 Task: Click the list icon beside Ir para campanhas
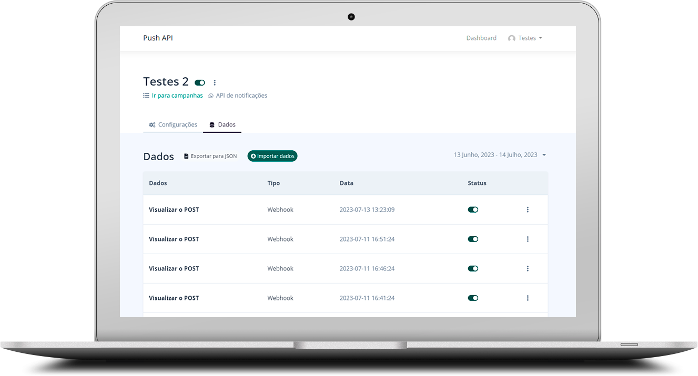[146, 96]
